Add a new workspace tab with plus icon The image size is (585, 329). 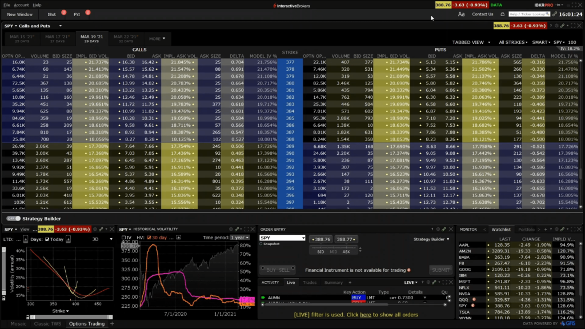(112, 324)
